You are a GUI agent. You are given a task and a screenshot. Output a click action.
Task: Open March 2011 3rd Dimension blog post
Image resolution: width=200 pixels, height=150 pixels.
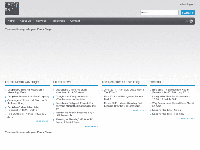pos(123,105)
